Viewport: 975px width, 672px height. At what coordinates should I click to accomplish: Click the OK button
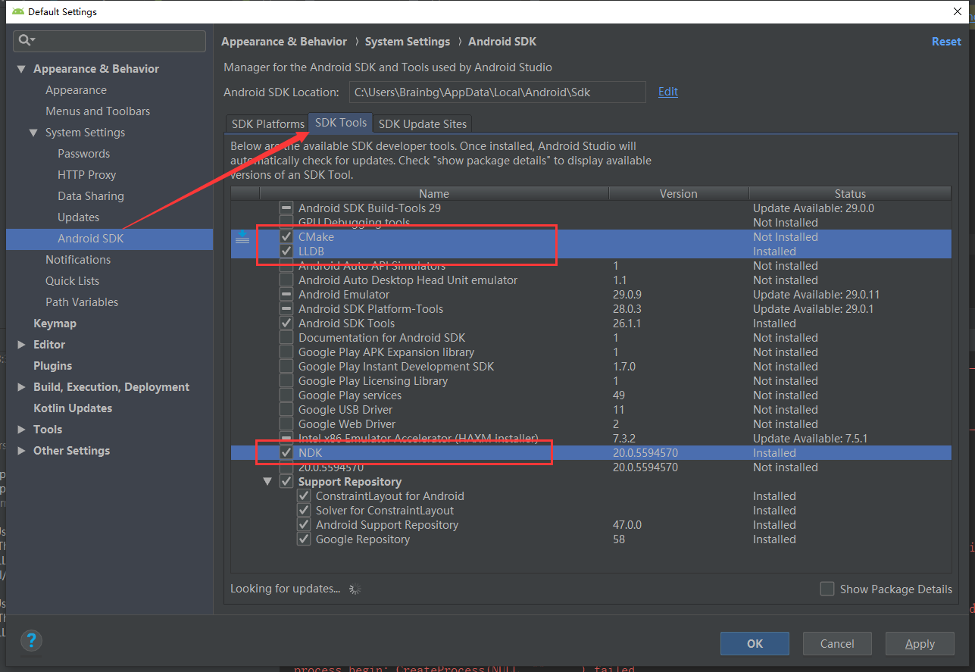755,644
